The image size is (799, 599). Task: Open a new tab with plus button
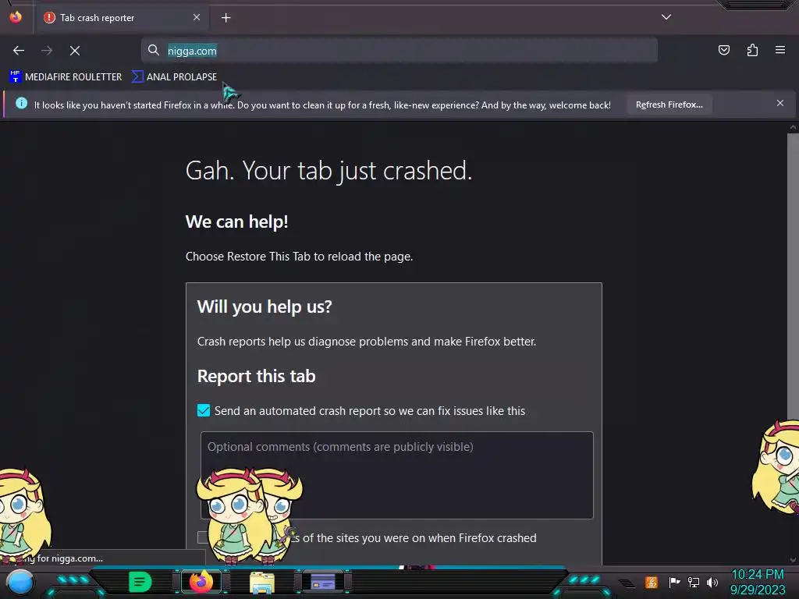225,18
